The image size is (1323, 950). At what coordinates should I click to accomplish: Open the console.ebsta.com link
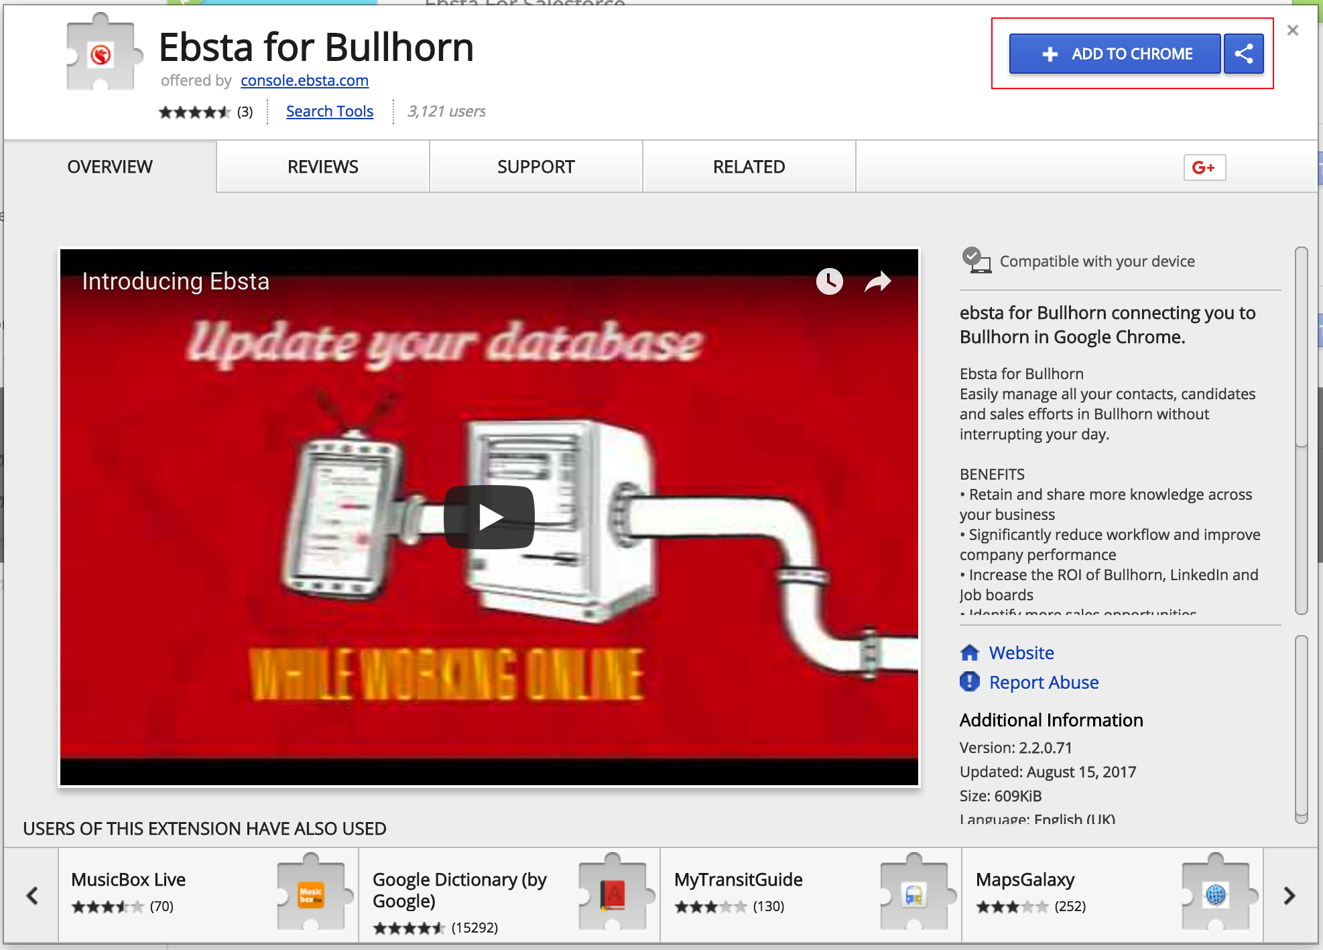304,80
